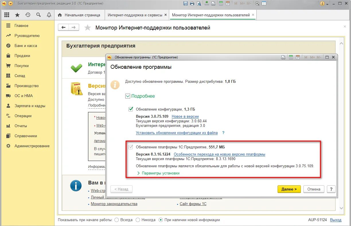Open the Зарплата и кадры section
The width and height of the screenshot is (351, 226).
tap(27, 106)
